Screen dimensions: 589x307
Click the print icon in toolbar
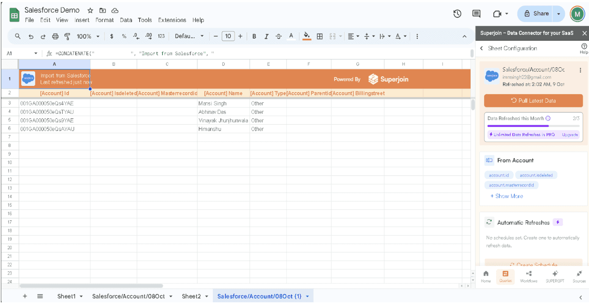point(55,36)
